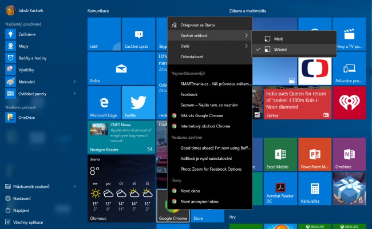Select the Malé tile size option

tap(294, 39)
